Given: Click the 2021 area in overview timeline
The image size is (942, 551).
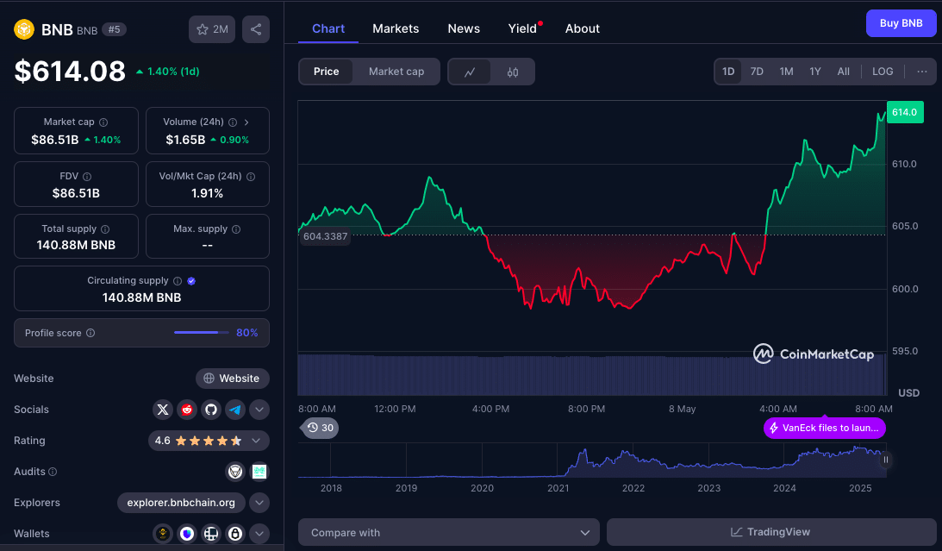Looking at the screenshot, I should pyautogui.click(x=558, y=488).
